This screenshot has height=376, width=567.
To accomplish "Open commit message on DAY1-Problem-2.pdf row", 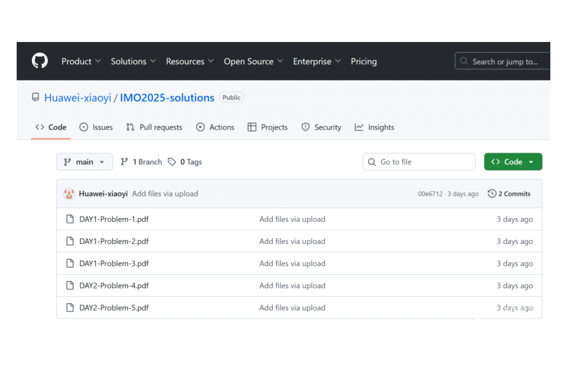I will [292, 241].
